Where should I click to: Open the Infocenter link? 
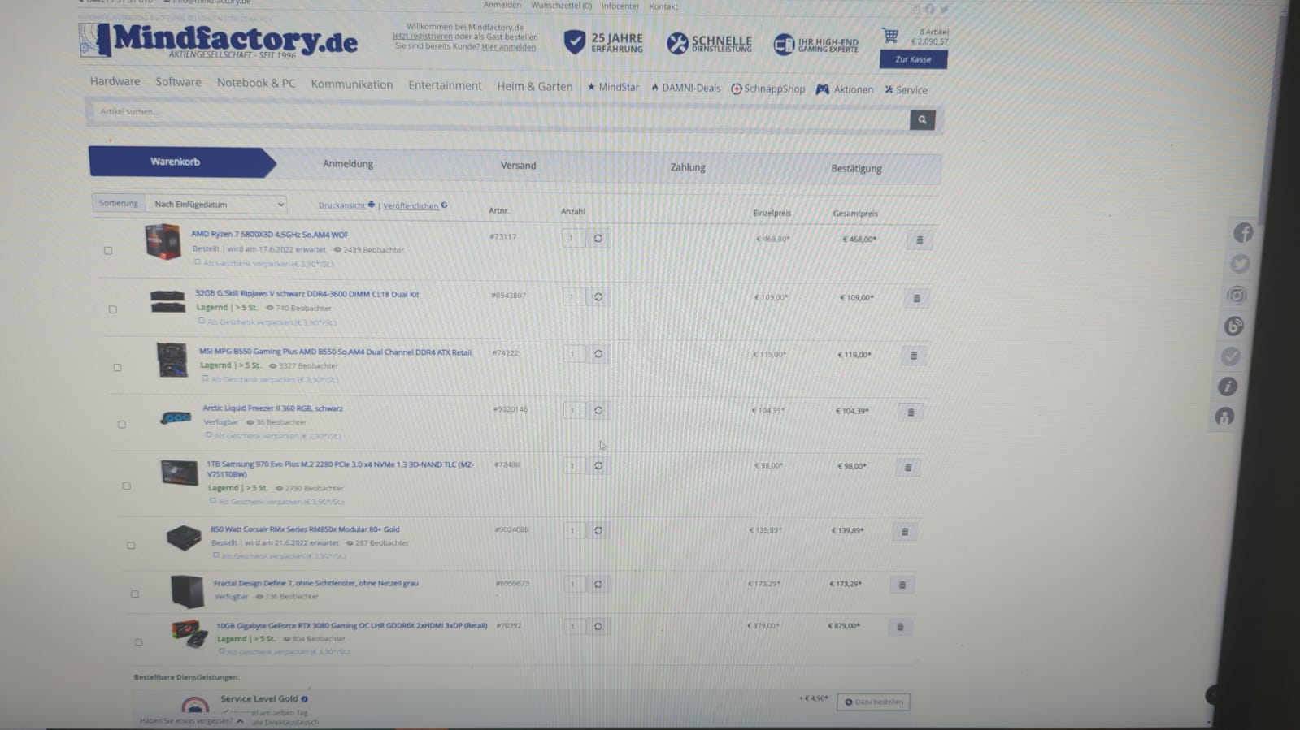tap(620, 6)
